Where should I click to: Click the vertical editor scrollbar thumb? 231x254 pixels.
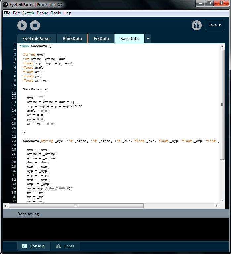[x=222, y=104]
